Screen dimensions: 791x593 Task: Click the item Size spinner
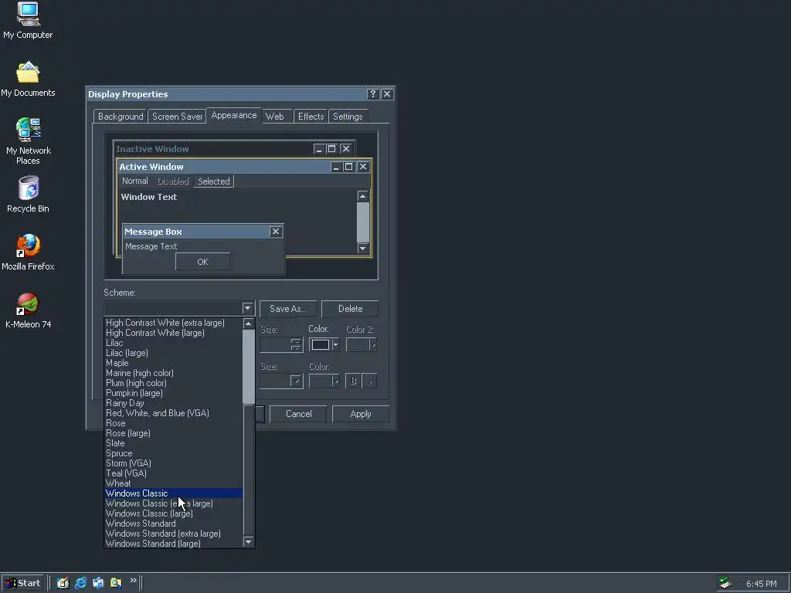pos(296,345)
